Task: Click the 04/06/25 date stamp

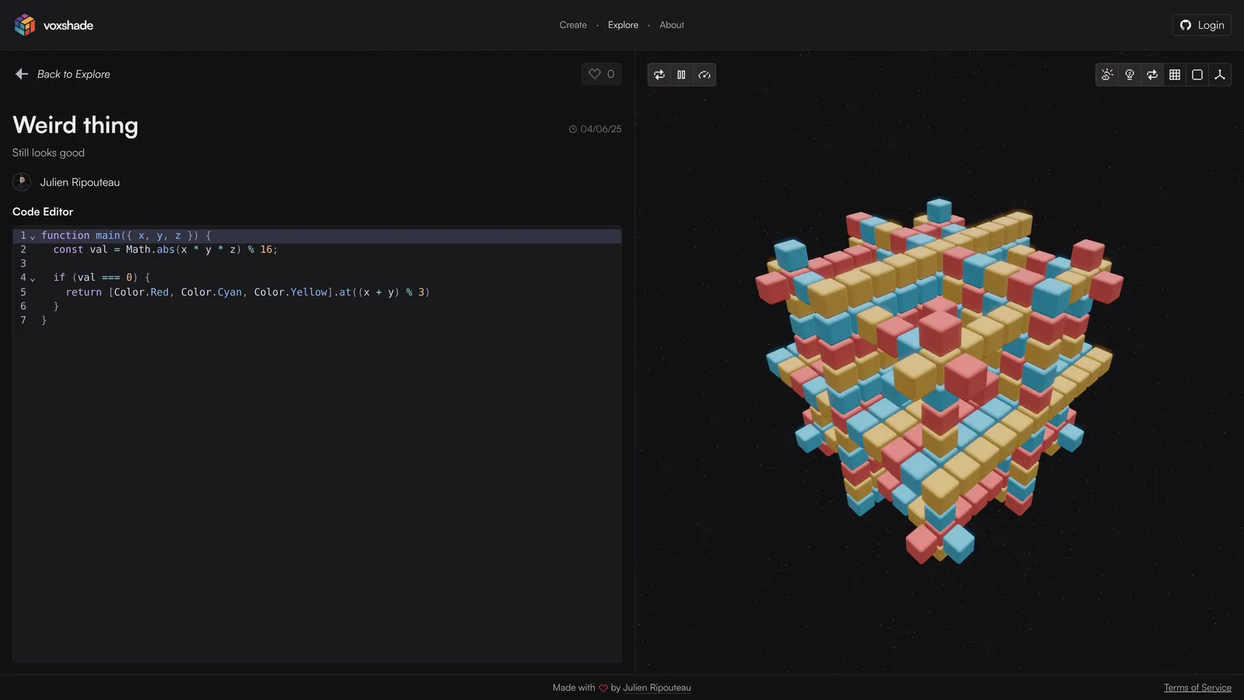Action: (596, 129)
